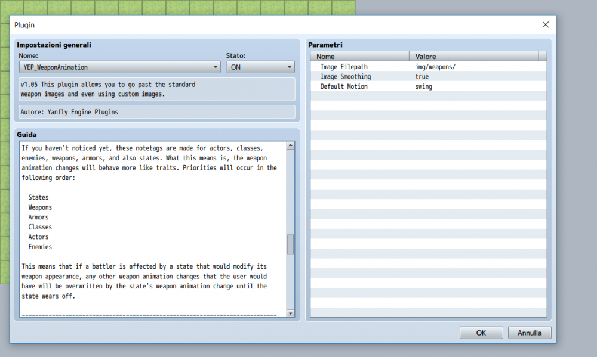597x357 pixels.
Task: Click the word Classes in Guida
Action: [x=40, y=227]
